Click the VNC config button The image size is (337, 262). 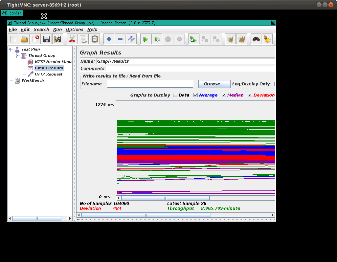11,13
